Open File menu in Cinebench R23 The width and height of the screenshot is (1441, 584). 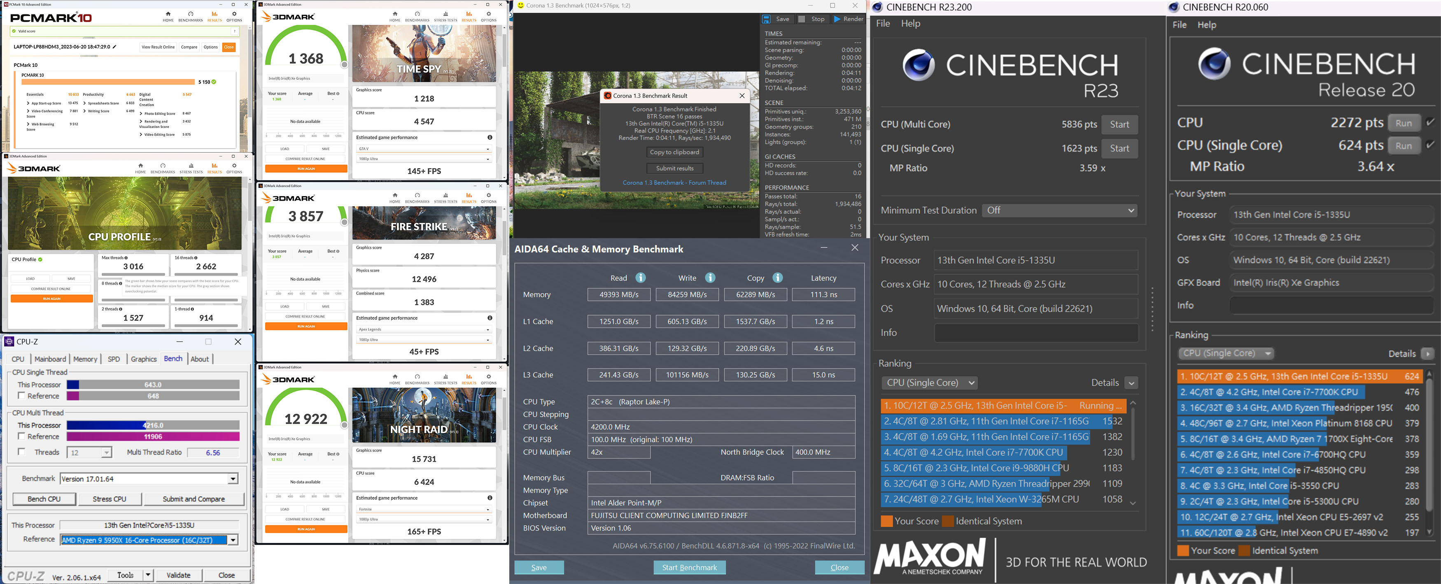883,23
